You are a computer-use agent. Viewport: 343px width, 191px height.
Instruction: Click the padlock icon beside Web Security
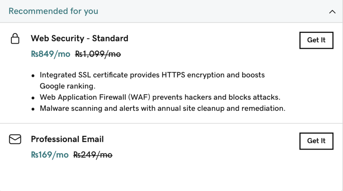tap(15, 39)
